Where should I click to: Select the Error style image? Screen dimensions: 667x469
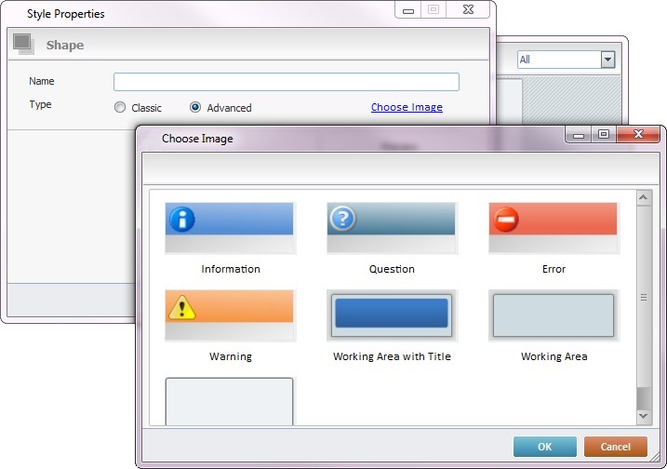point(554,228)
